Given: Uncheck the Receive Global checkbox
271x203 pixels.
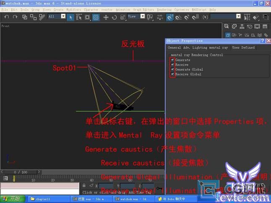Looking at the screenshot, I should tap(172, 74).
